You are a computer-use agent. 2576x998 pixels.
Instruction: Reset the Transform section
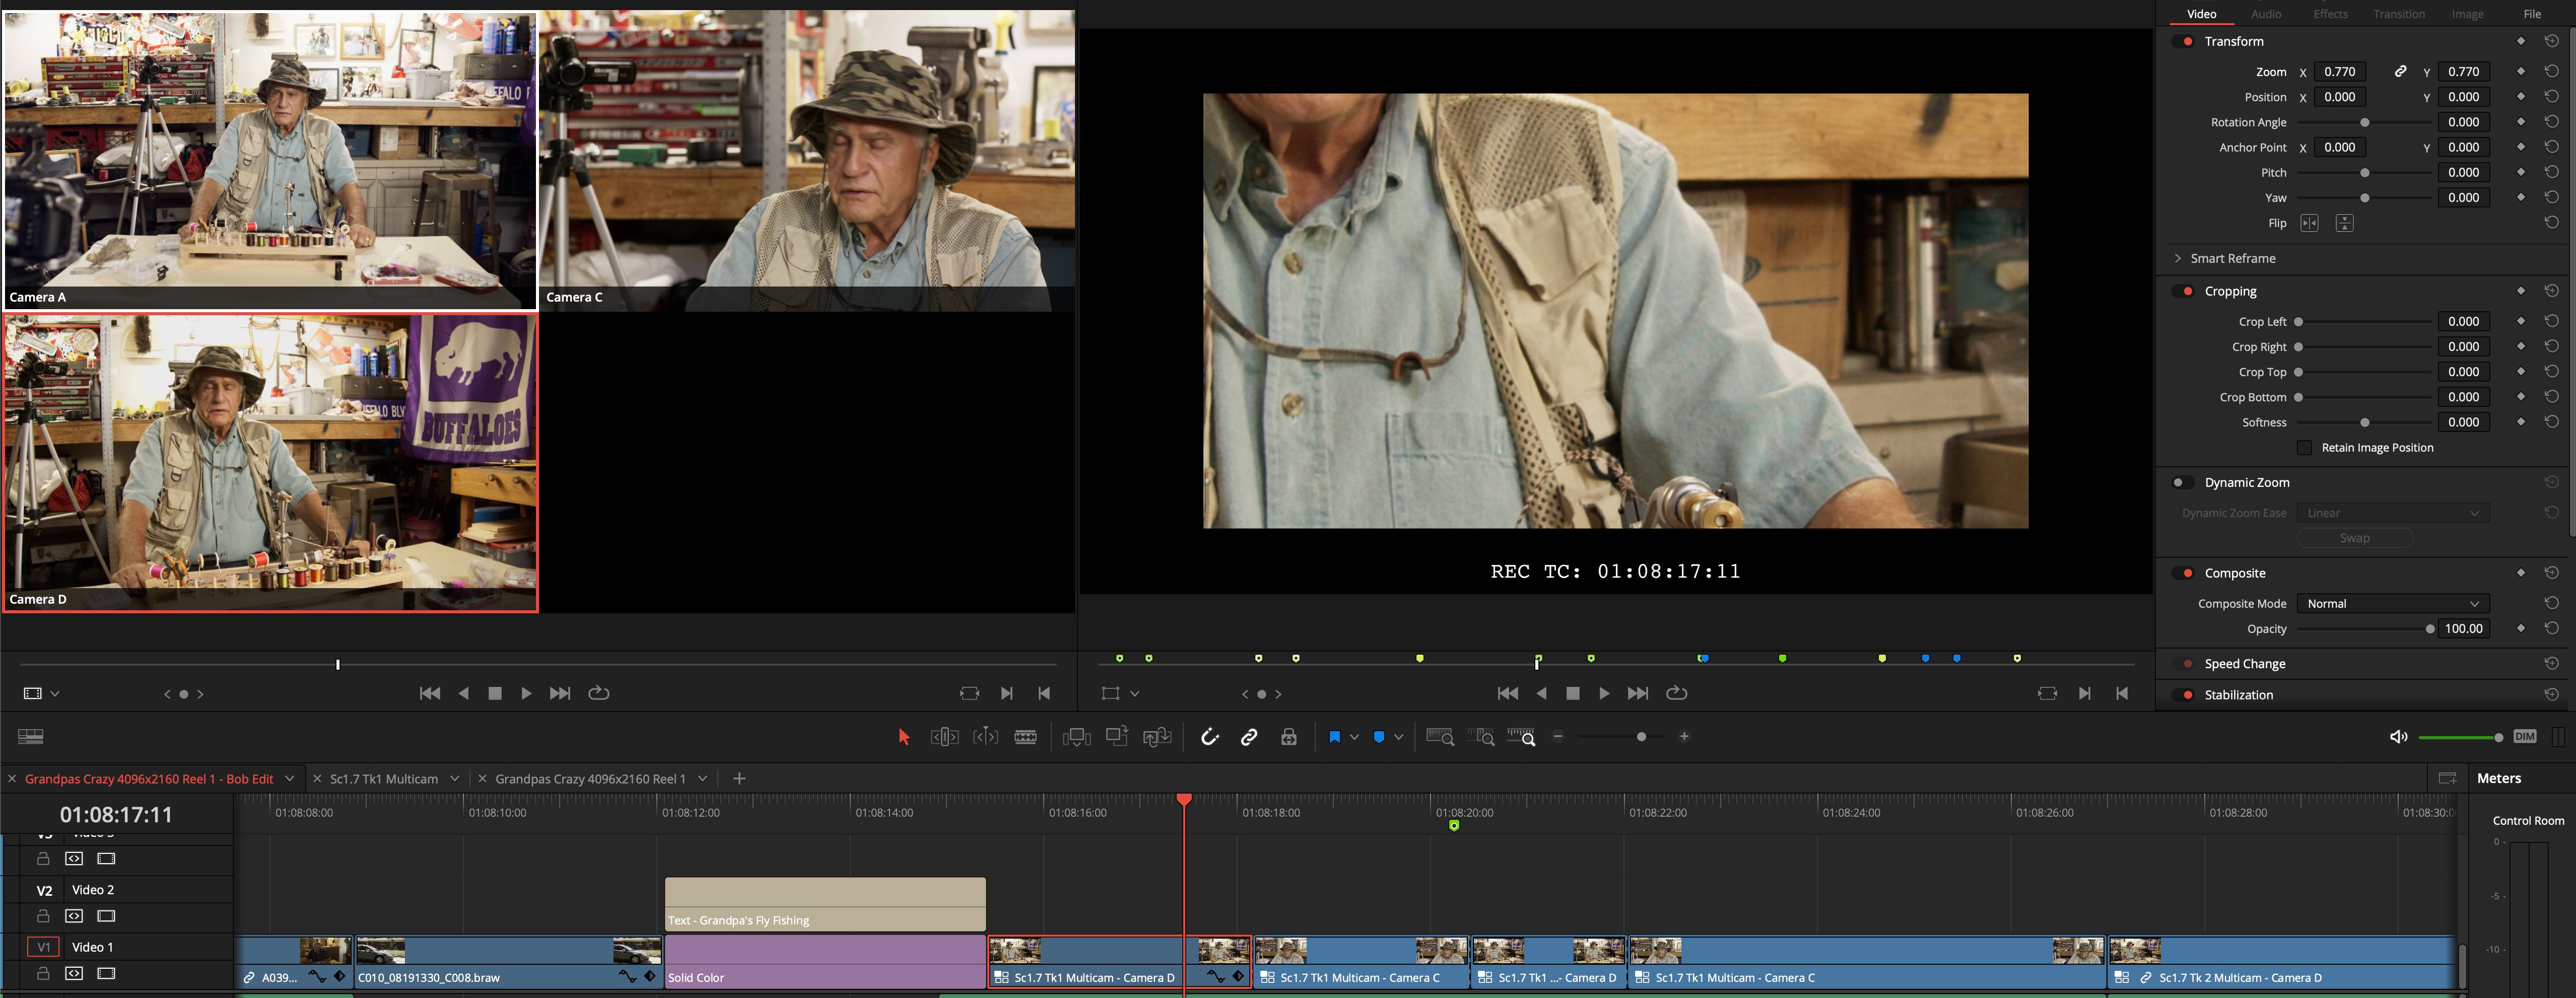coord(2551,42)
